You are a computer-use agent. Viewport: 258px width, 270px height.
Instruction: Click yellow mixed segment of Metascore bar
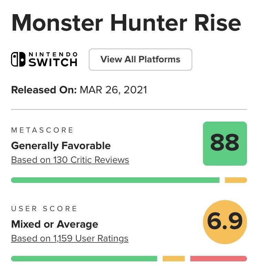[236, 180]
